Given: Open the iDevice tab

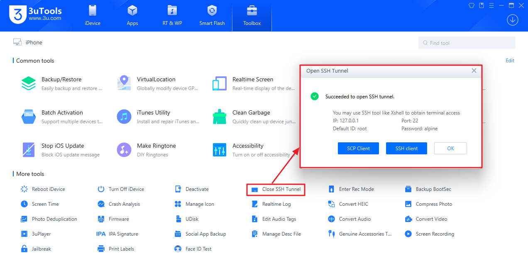Looking at the screenshot, I should [92, 16].
